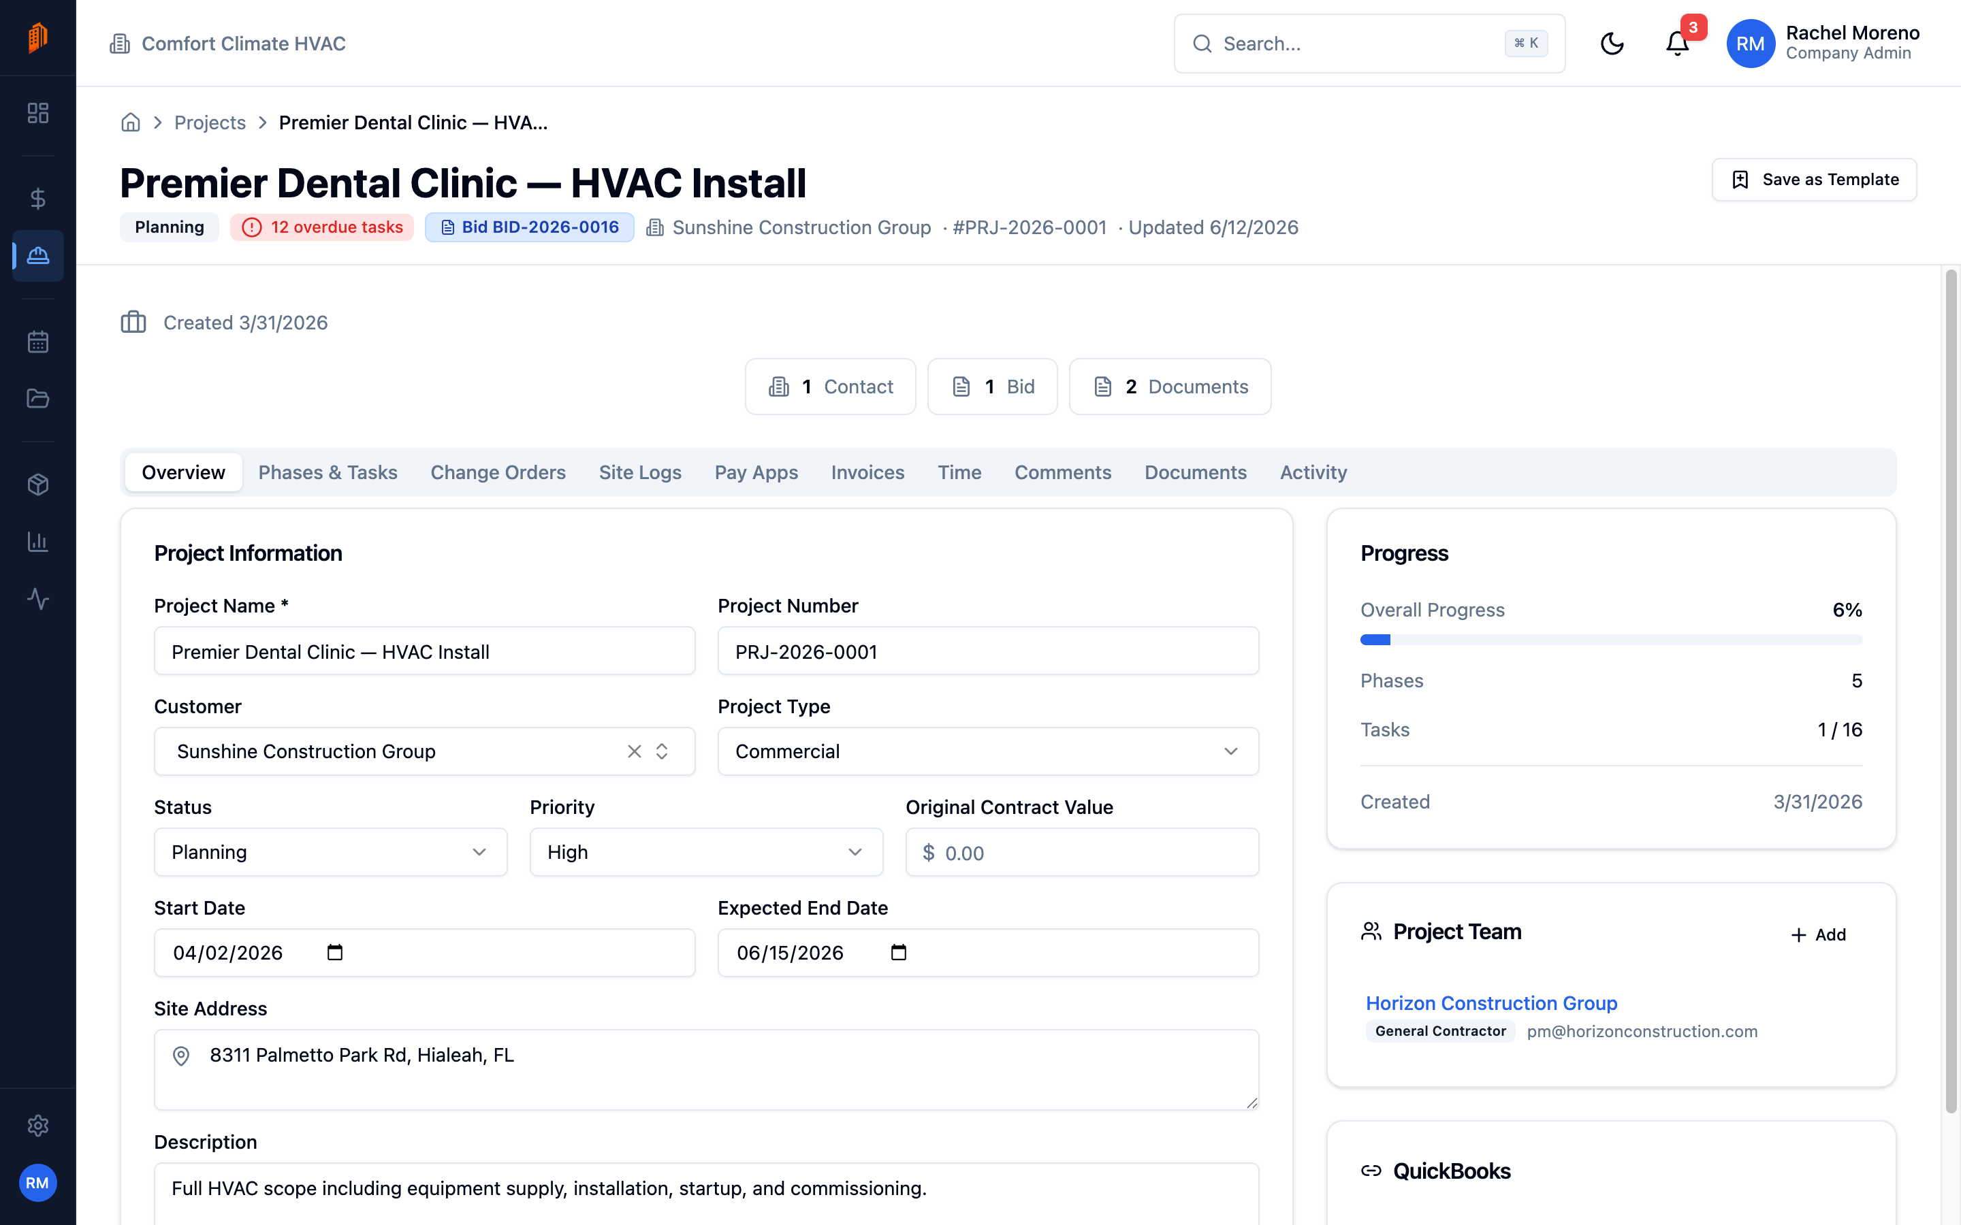Click the Original Contract Value field
The height and width of the screenshot is (1225, 1961).
coord(1082,852)
